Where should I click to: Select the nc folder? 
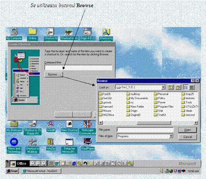pyautogui.click(x=130, y=102)
